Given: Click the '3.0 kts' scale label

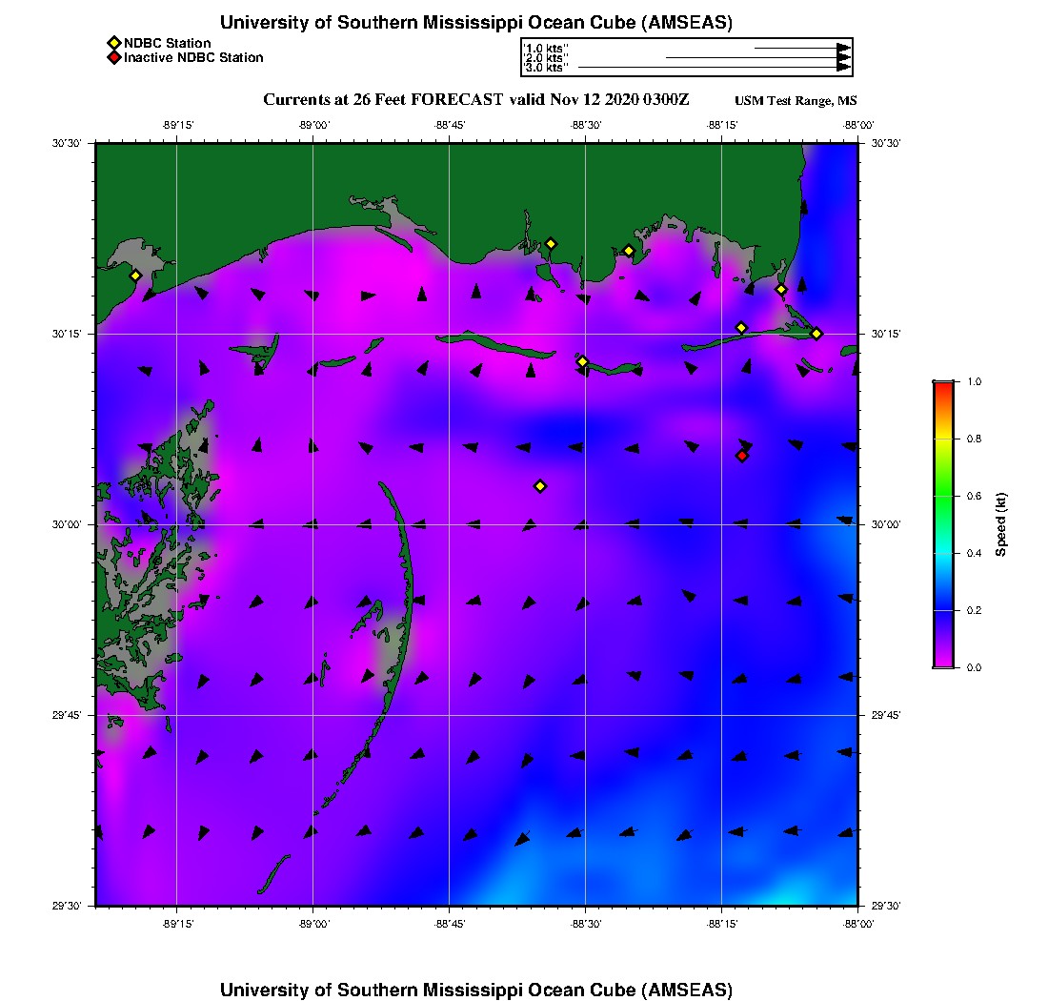Looking at the screenshot, I should tap(545, 68).
